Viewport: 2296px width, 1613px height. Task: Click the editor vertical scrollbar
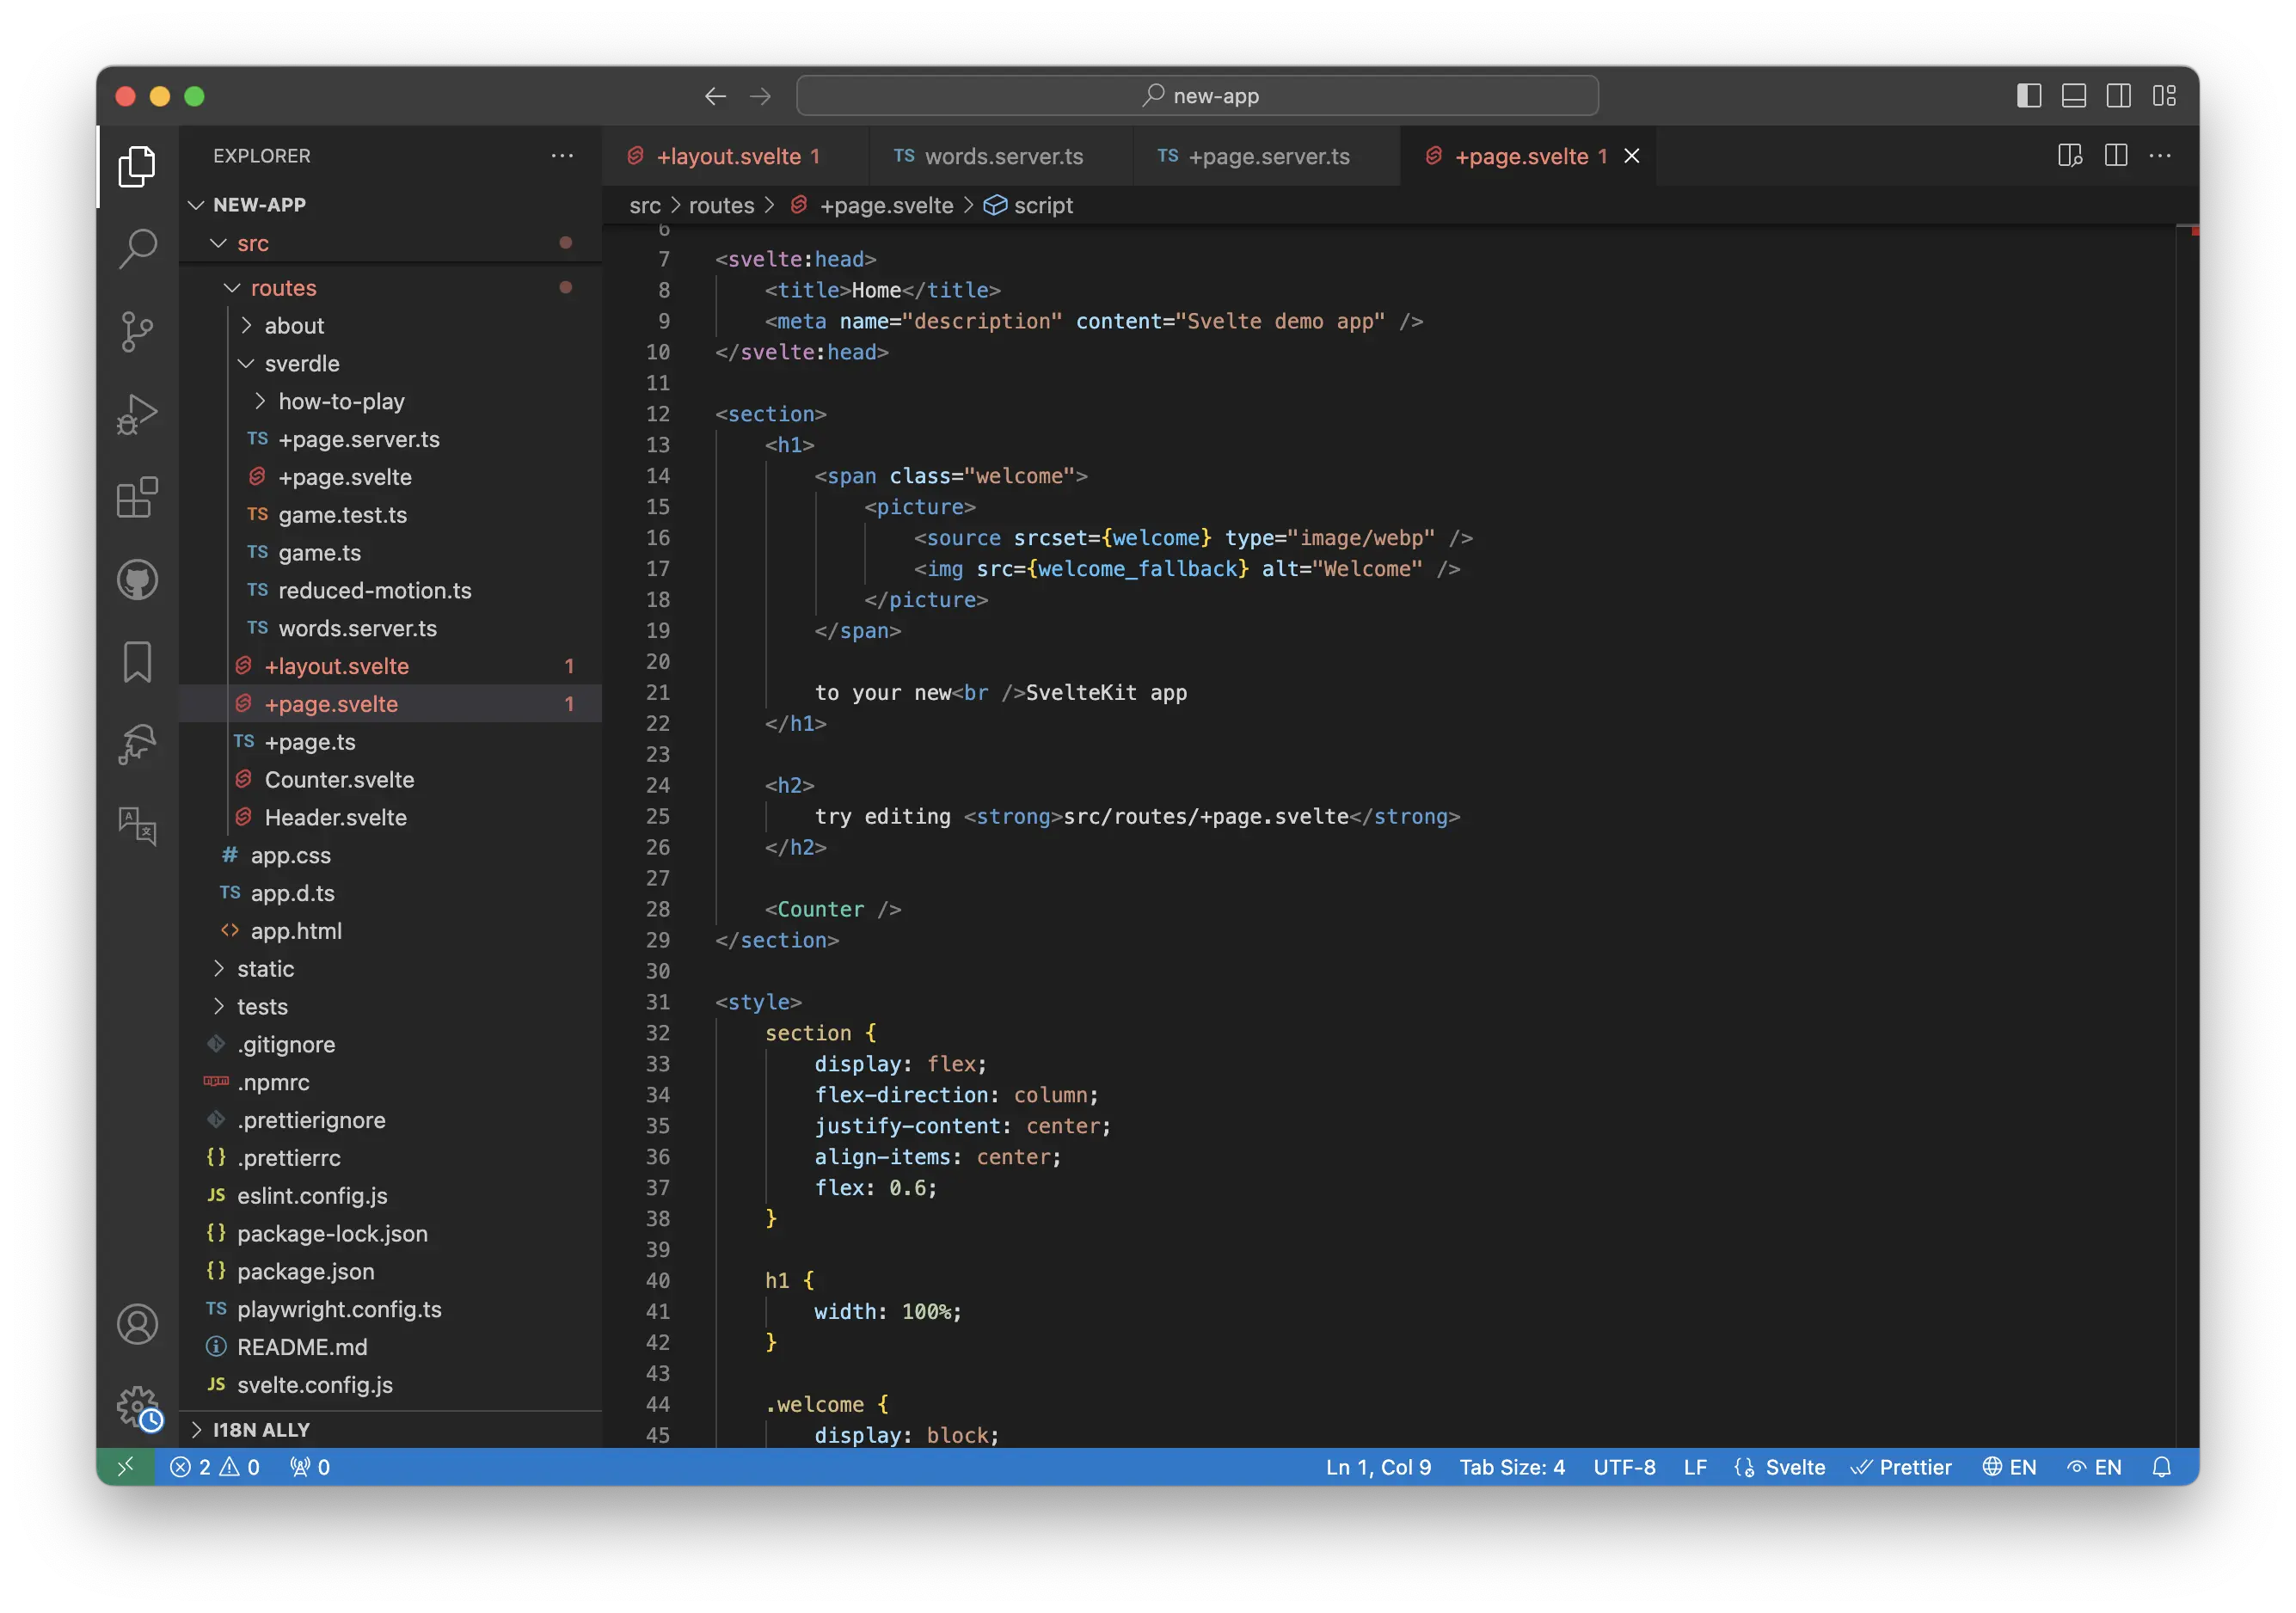pyautogui.click(x=2186, y=836)
